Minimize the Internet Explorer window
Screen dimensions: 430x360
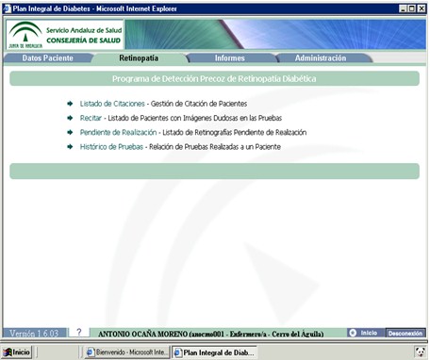[x=404, y=8]
